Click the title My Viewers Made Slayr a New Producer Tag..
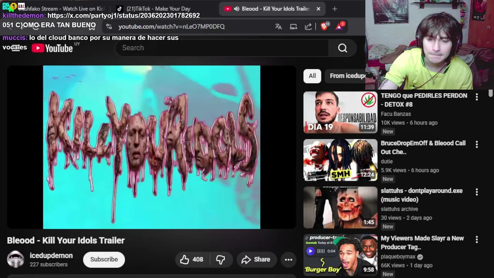 422,242
